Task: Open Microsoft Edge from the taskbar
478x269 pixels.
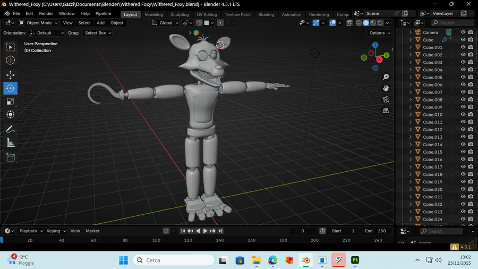Action: [x=272, y=260]
